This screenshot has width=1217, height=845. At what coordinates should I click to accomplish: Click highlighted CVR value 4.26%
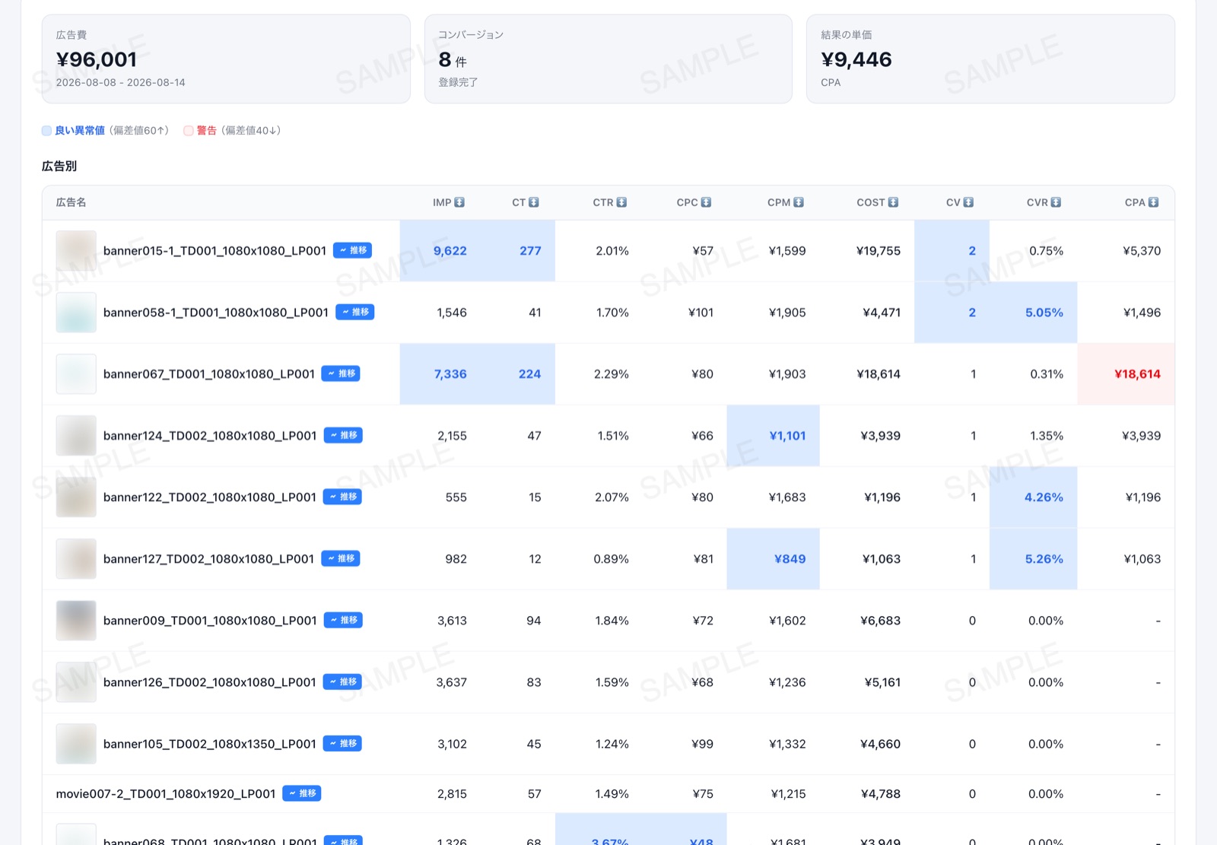[x=1044, y=497]
